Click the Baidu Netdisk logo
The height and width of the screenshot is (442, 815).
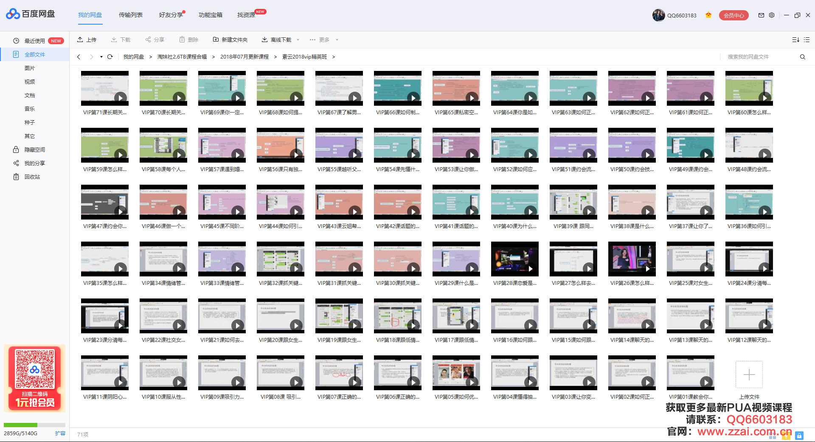point(31,14)
